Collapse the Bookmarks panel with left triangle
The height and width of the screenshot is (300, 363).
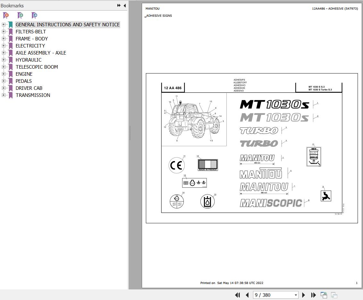(x=125, y=5)
